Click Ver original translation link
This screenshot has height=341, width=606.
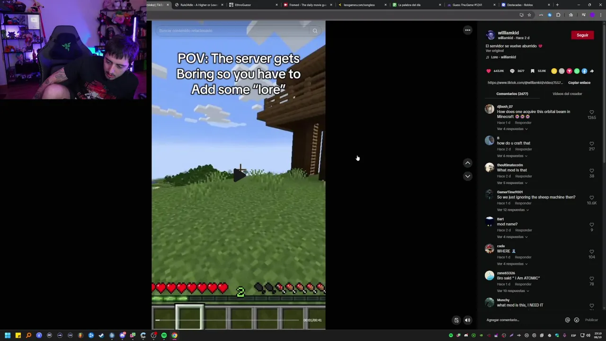click(x=495, y=51)
